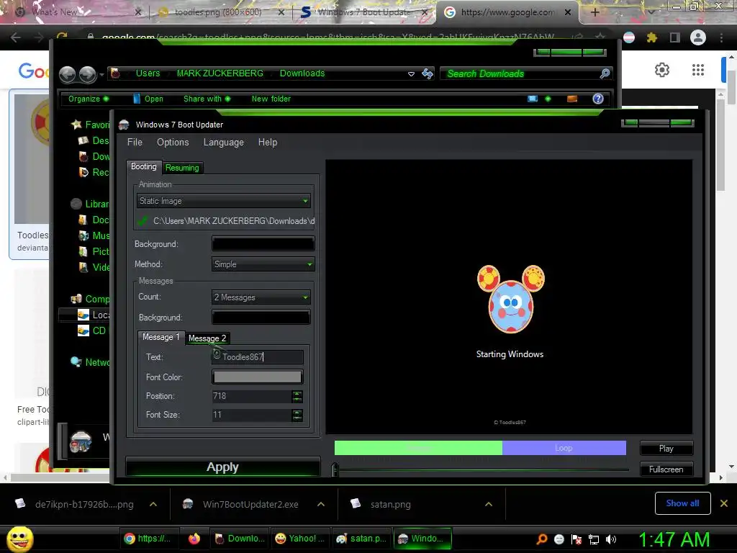
Task: Open the Fullscreen preview
Action: pyautogui.click(x=666, y=469)
